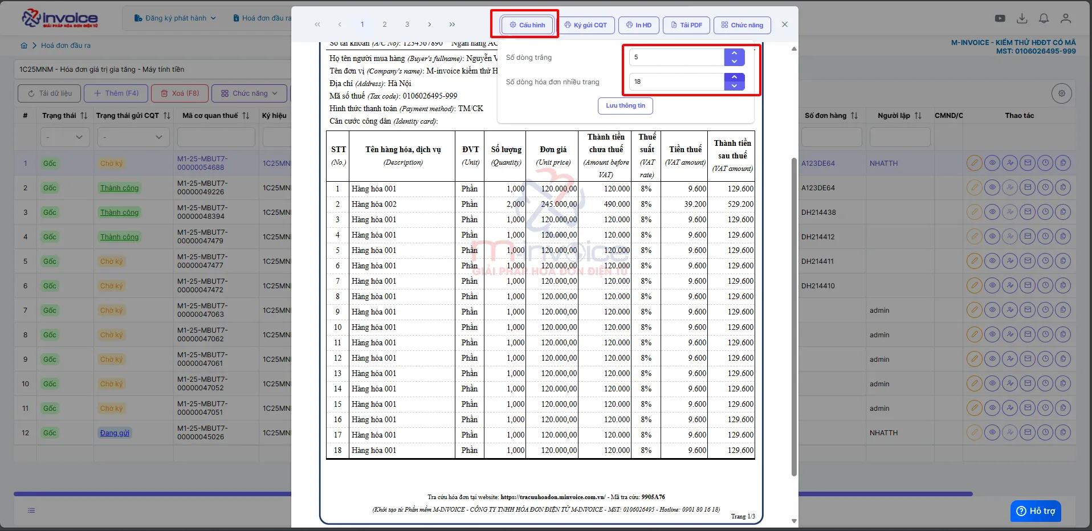Open the 1C25MNM invoice type selector
The height and width of the screenshot is (531, 1092).
click(x=153, y=70)
